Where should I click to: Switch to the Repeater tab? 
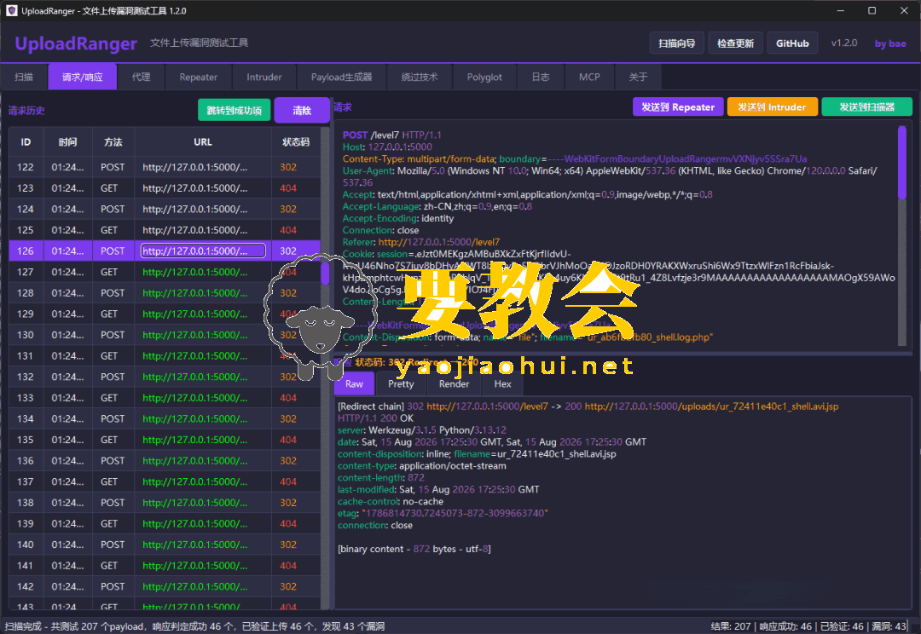199,77
